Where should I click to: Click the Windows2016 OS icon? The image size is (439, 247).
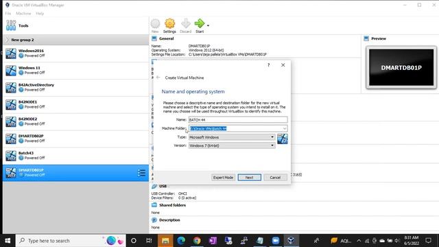[x=11, y=54]
